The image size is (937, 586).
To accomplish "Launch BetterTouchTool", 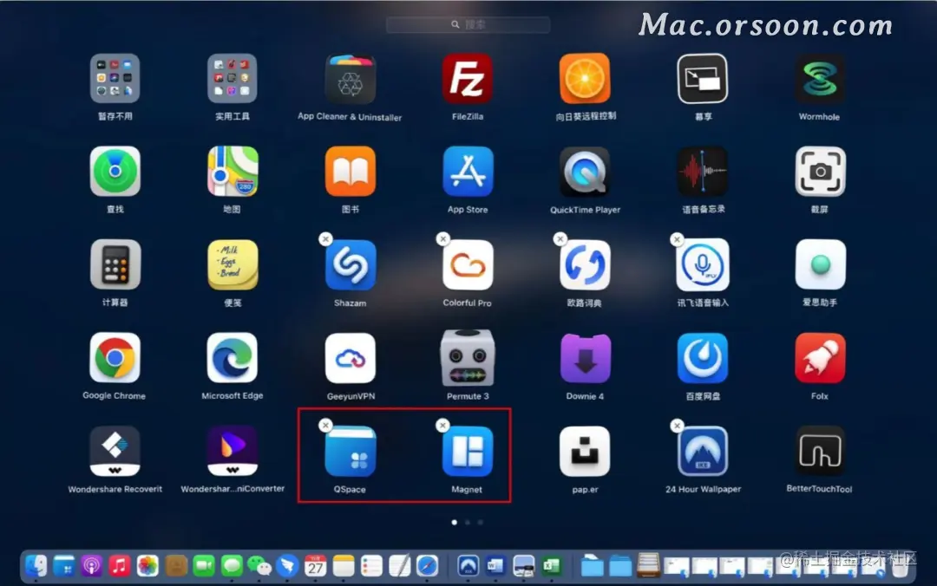I will [x=819, y=451].
